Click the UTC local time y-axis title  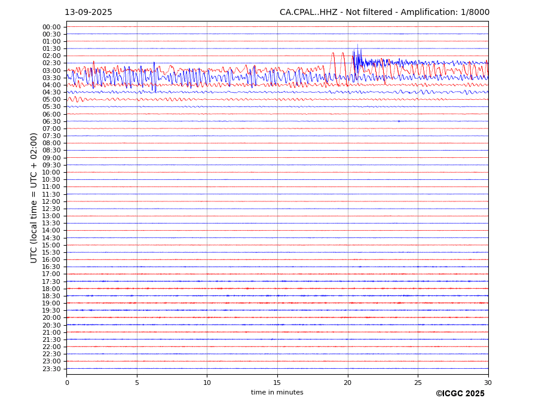click(x=34, y=198)
